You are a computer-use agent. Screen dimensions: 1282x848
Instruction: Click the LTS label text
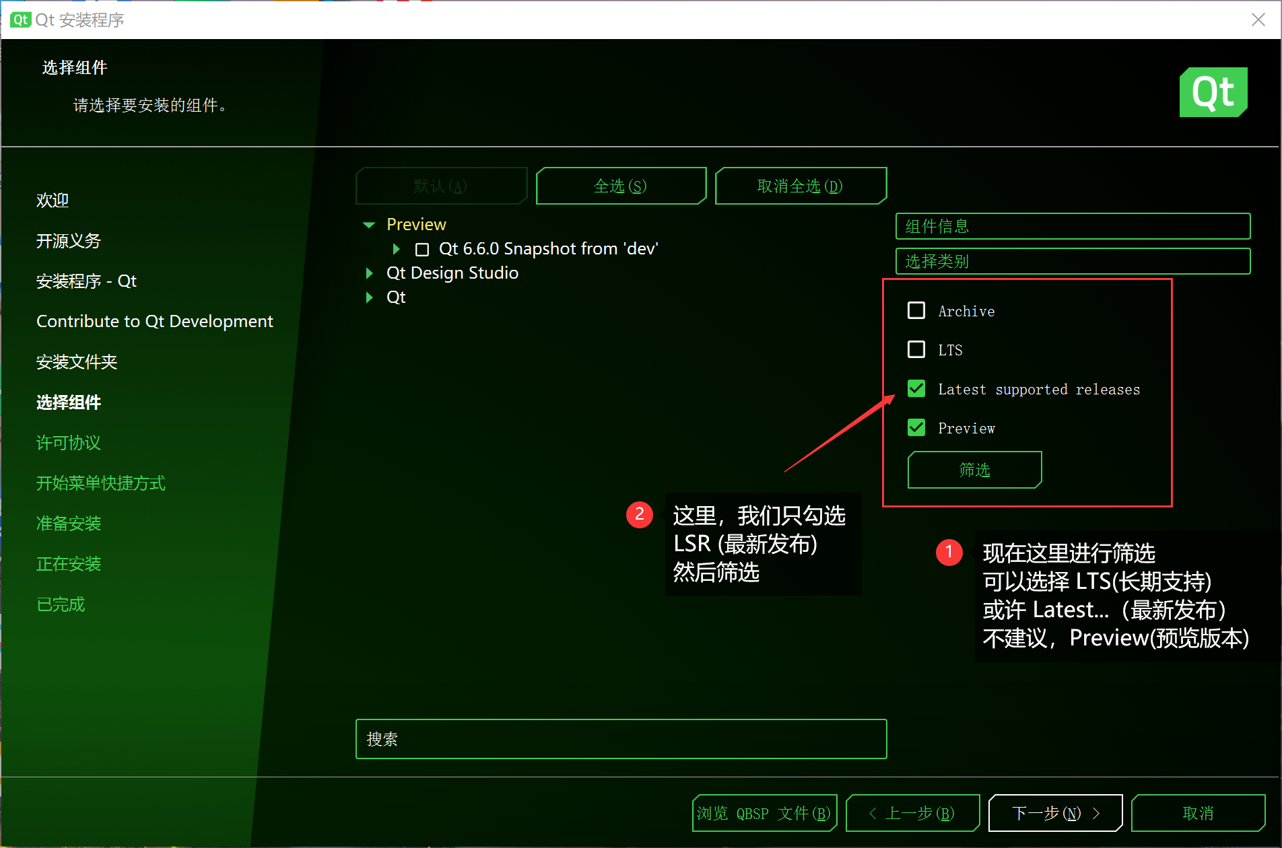coord(950,350)
